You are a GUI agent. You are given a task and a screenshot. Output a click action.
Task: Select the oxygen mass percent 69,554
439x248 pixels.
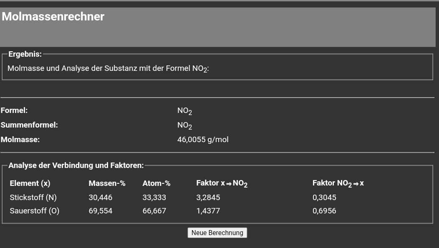click(x=101, y=211)
